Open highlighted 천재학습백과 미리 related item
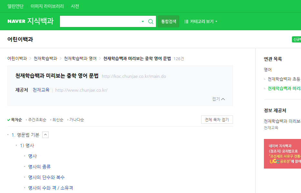 [284, 88]
